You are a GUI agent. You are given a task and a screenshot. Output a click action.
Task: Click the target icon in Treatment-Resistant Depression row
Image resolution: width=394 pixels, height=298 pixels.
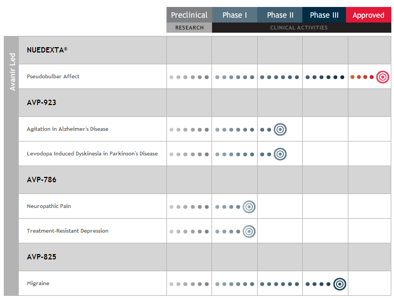(x=249, y=232)
